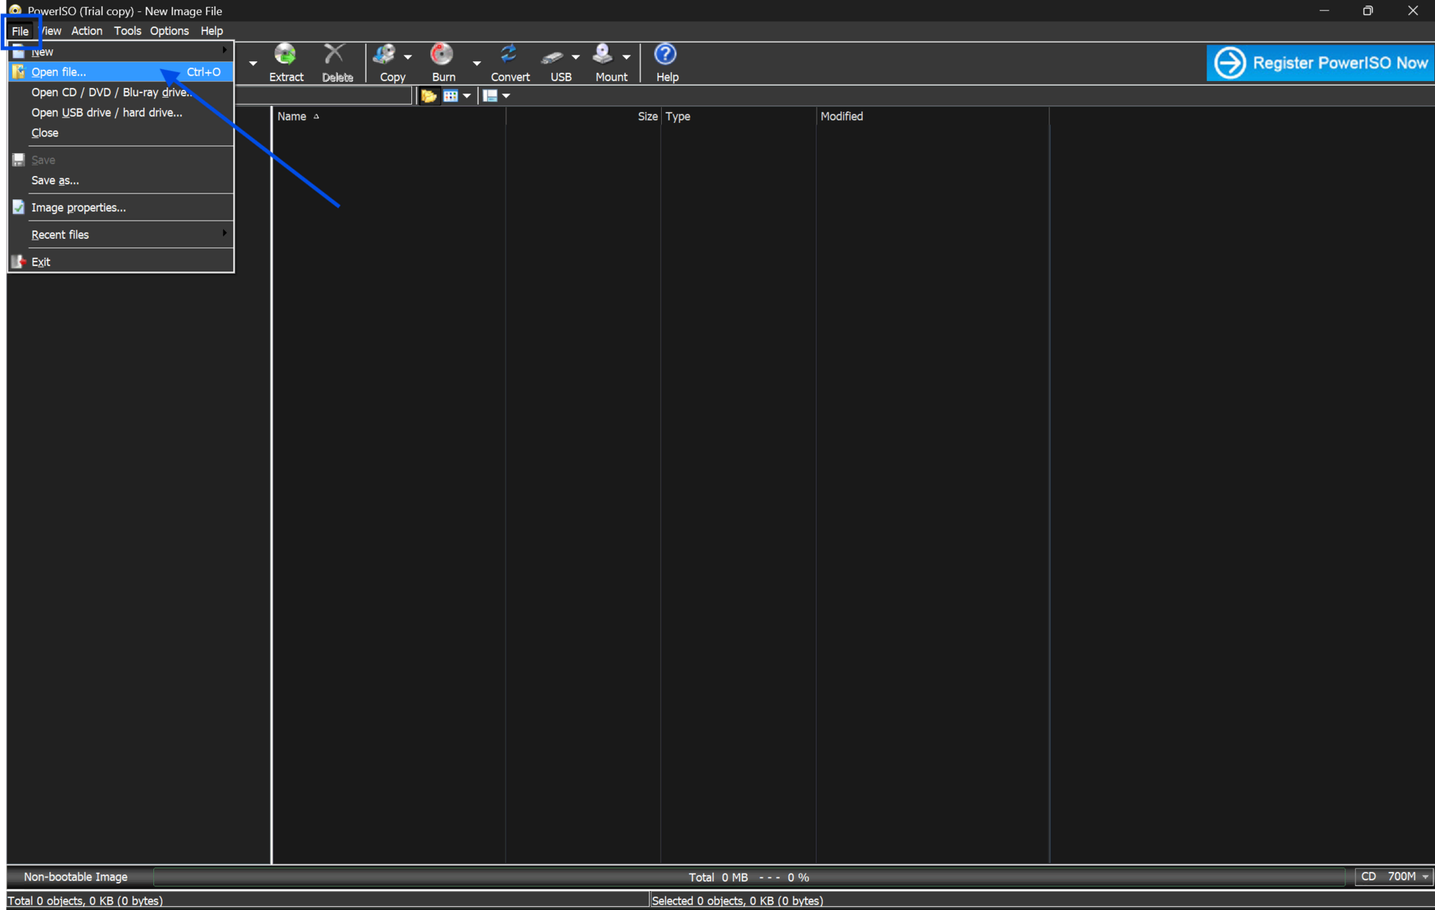Viewport: 1435px width, 910px height.
Task: Click the Mount virtual drive icon
Action: [x=603, y=55]
